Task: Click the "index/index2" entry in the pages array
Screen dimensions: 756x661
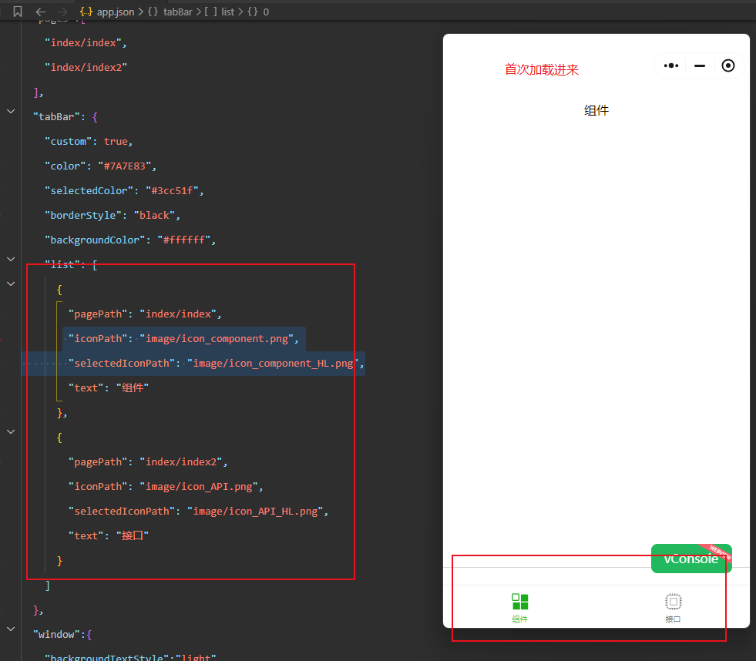Action: click(86, 68)
